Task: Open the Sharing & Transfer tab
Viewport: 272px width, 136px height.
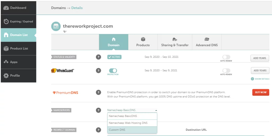Action: coord(175,42)
